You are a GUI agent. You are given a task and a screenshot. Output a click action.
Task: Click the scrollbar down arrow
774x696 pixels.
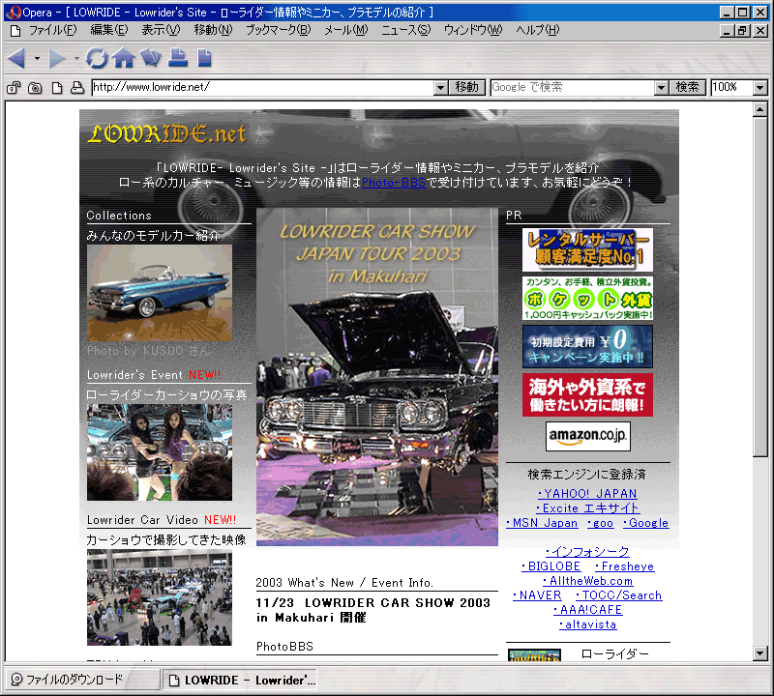click(760, 653)
